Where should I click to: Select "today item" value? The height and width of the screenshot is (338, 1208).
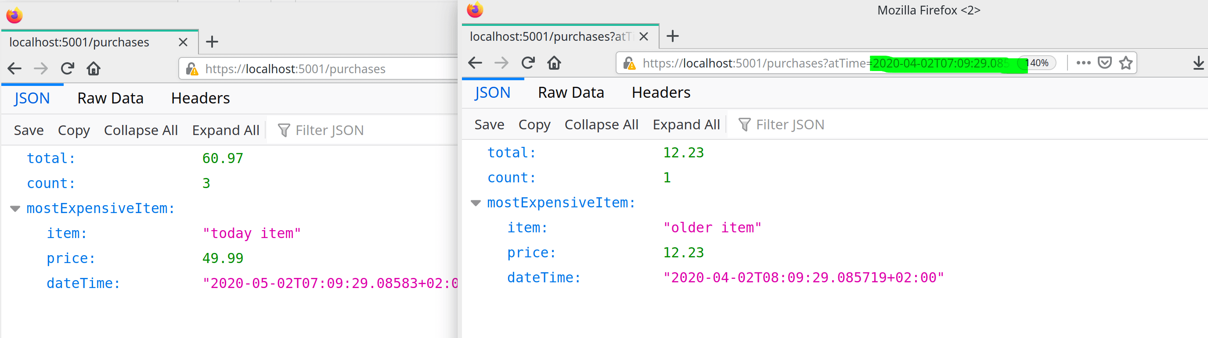click(251, 234)
